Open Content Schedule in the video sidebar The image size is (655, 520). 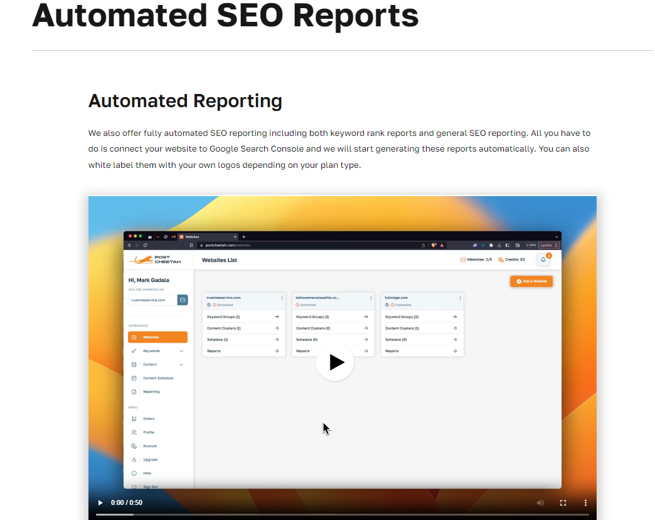[x=157, y=378]
